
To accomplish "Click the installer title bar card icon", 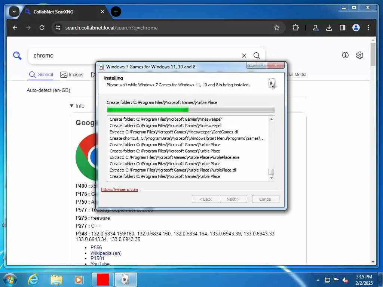I will click(101, 67).
